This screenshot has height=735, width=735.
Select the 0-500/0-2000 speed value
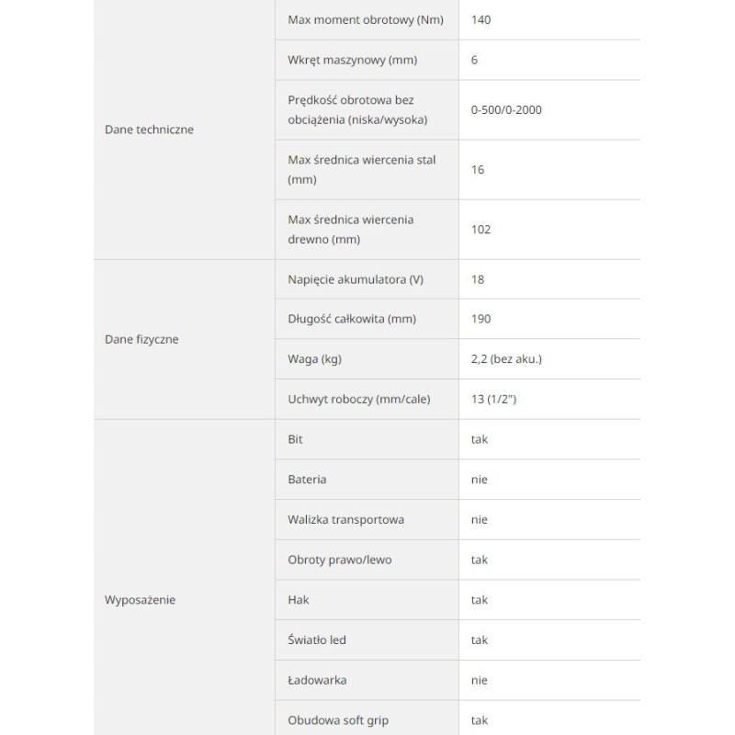[x=506, y=109]
